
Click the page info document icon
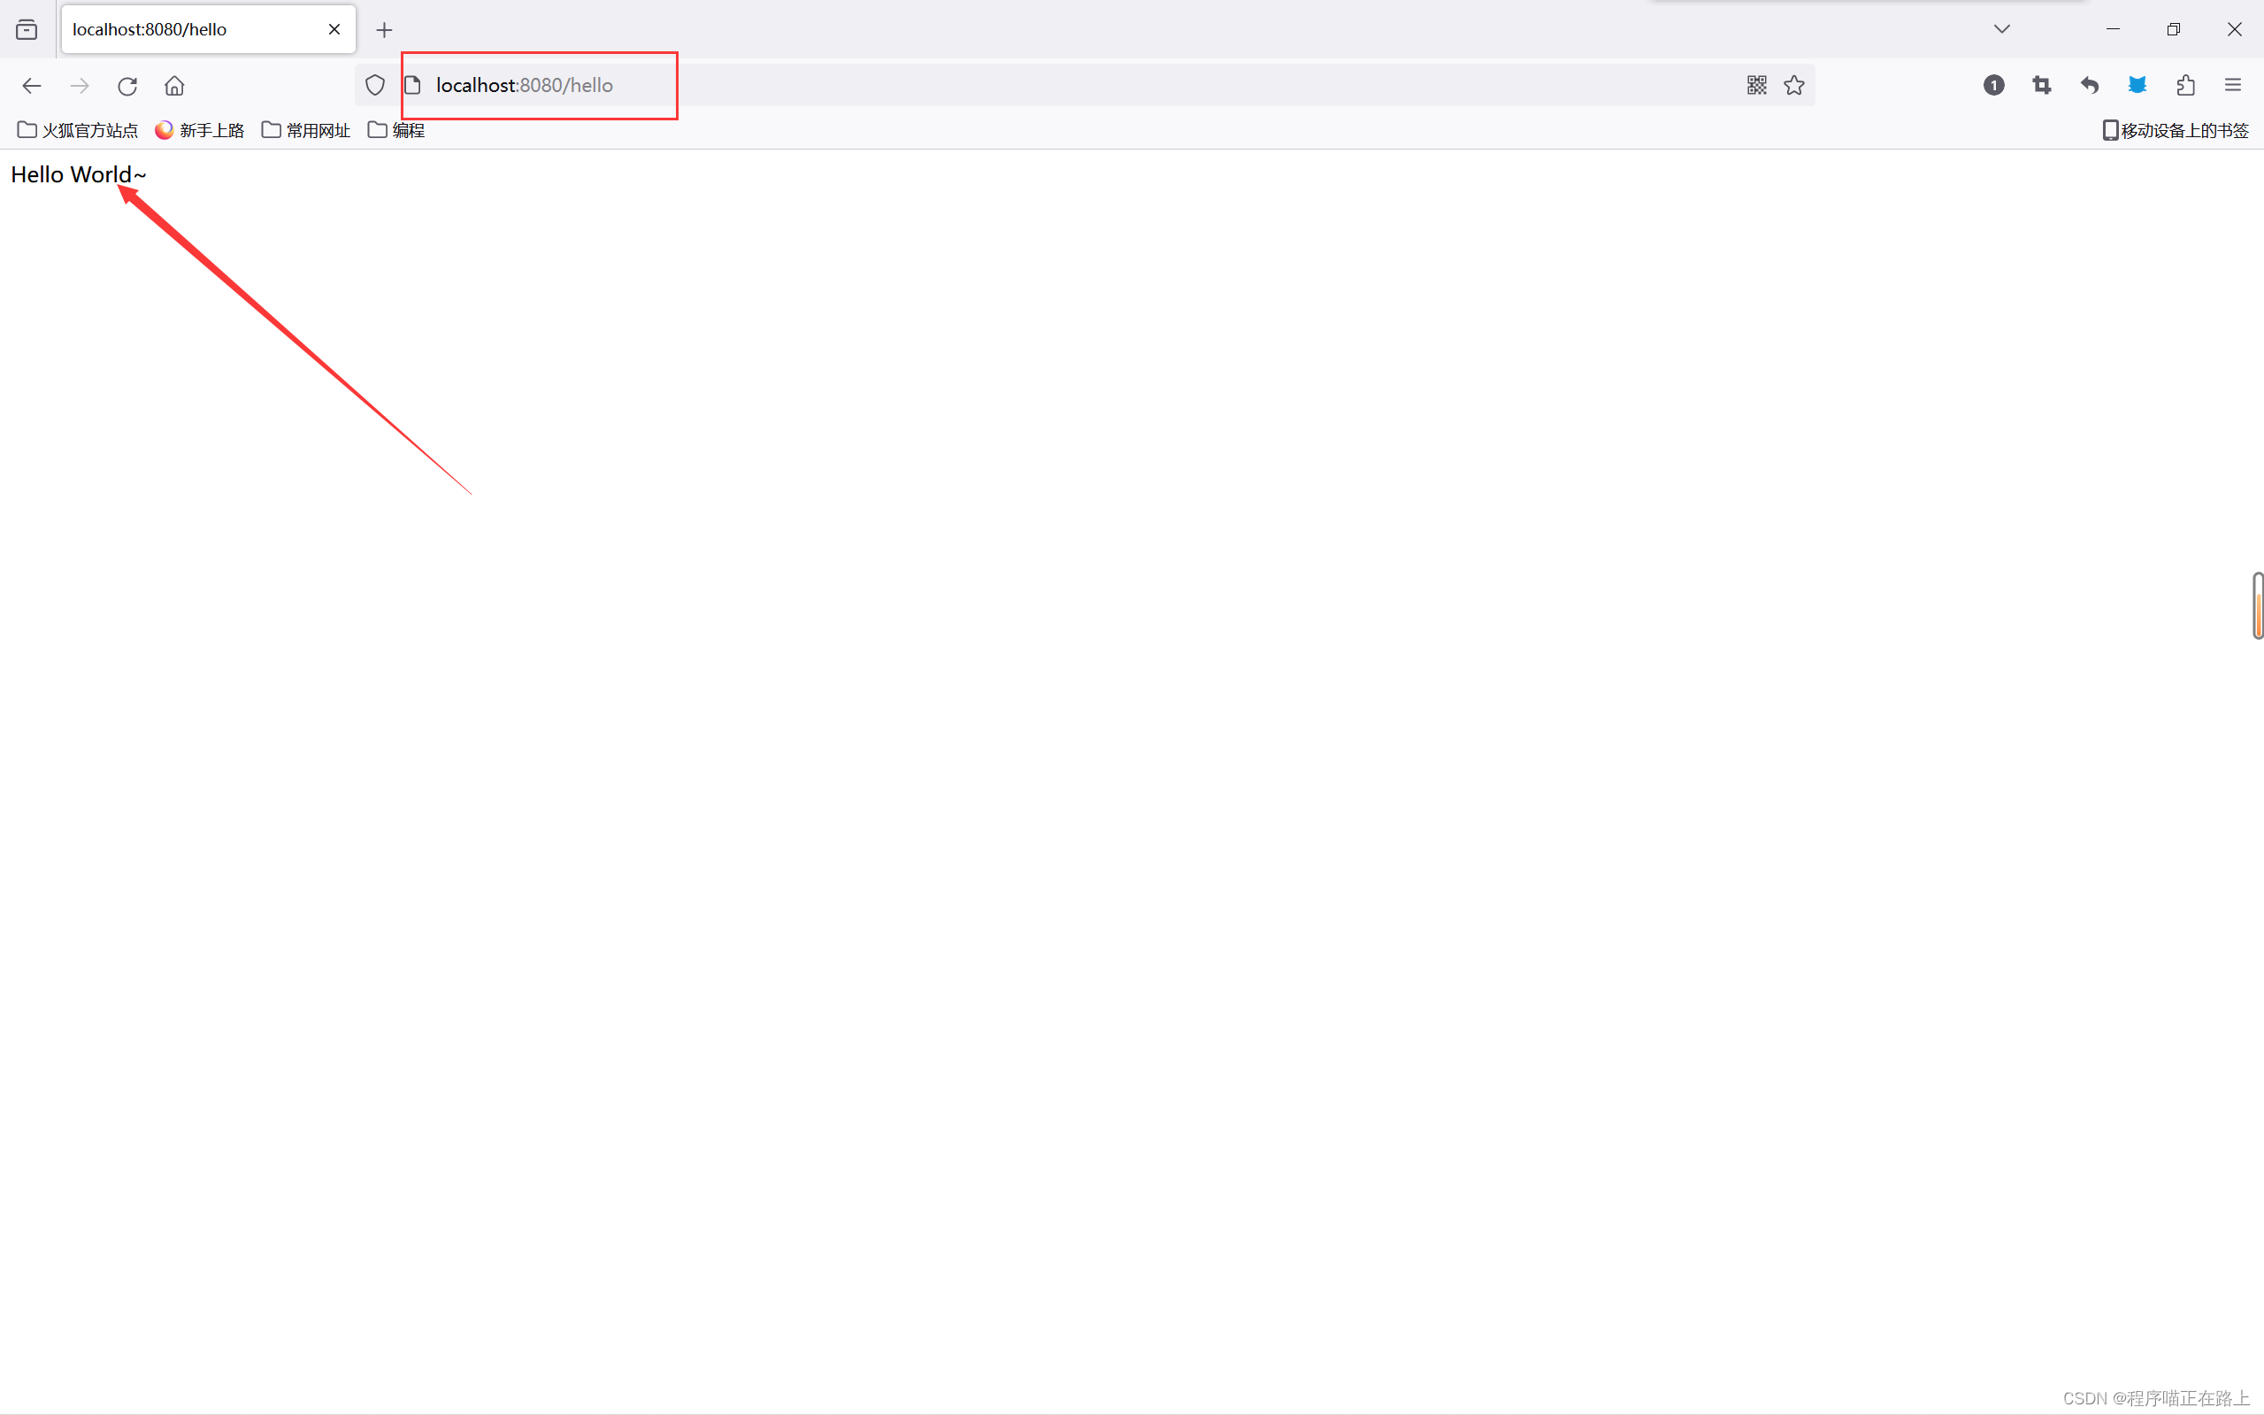pyautogui.click(x=412, y=86)
